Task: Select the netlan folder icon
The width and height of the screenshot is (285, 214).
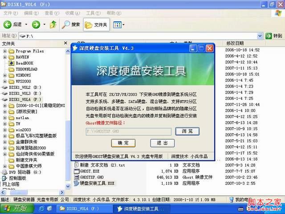Action: [11, 118]
